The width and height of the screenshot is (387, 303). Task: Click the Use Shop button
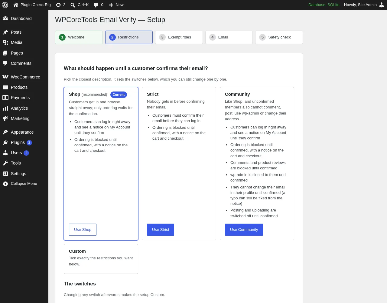tap(83, 230)
